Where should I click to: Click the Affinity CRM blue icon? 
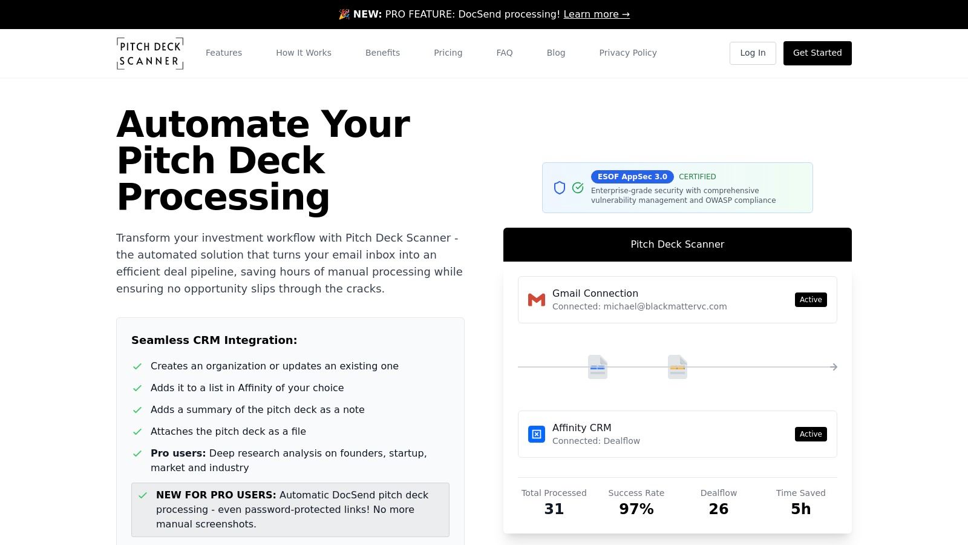click(536, 434)
